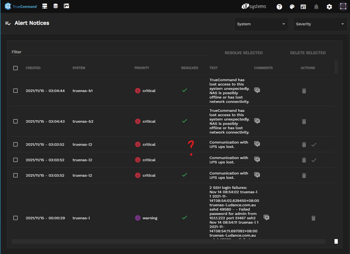Select the truenas-b2 alert checkbox
This screenshot has height=254, width=350.
(x=15, y=121)
